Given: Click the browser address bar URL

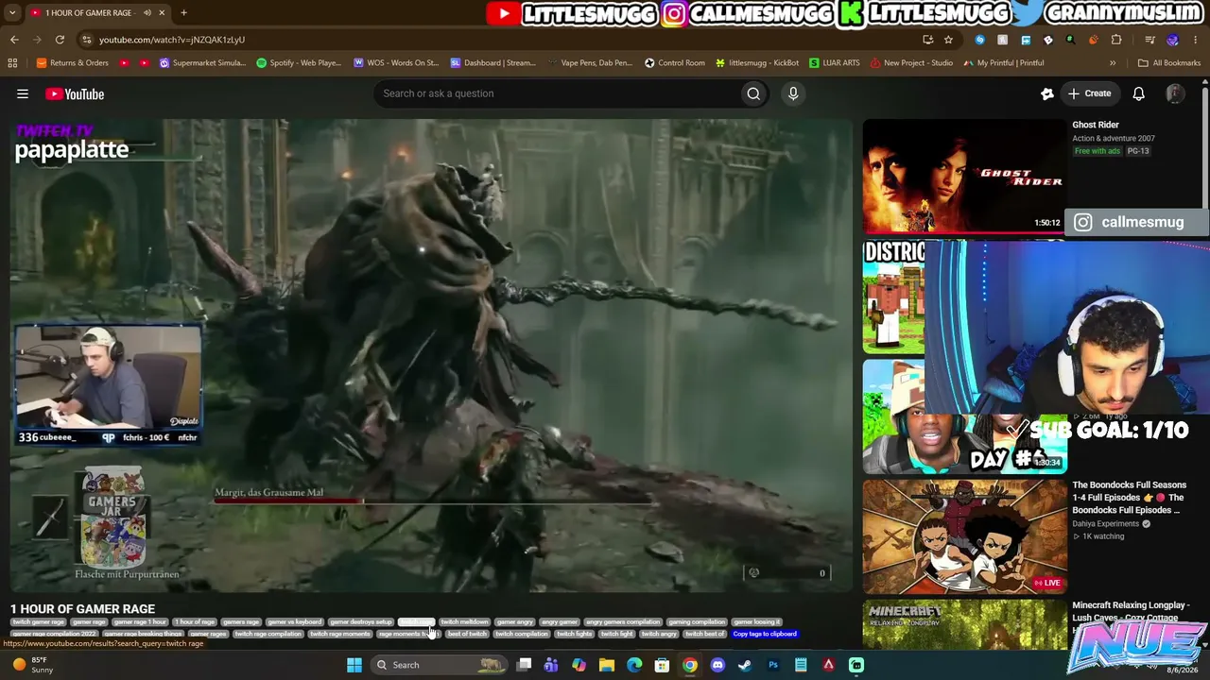Looking at the screenshot, I should coord(171,40).
